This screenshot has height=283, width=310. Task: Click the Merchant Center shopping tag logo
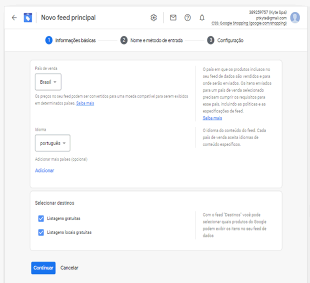pos(28,17)
